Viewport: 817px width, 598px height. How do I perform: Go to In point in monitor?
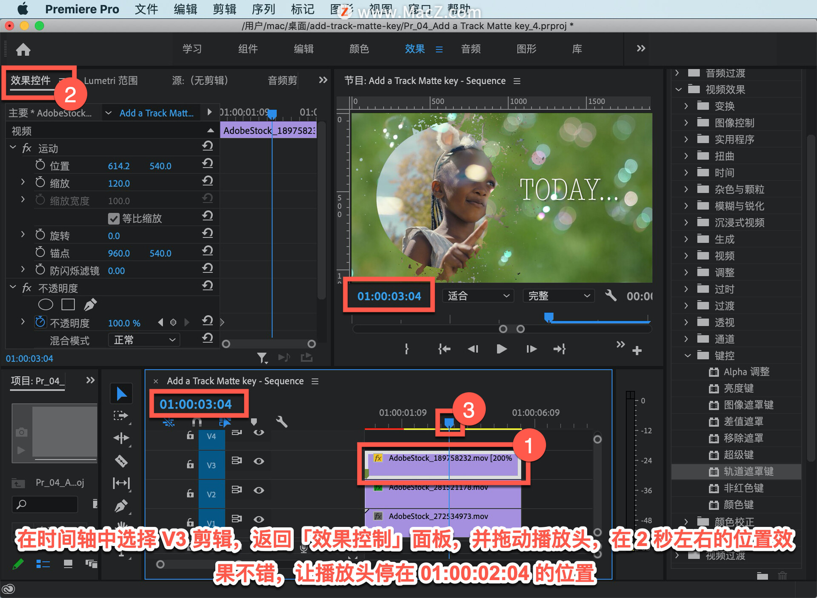click(x=444, y=349)
